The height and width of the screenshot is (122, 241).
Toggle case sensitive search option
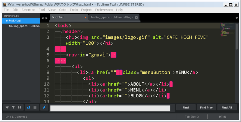pos(13,108)
